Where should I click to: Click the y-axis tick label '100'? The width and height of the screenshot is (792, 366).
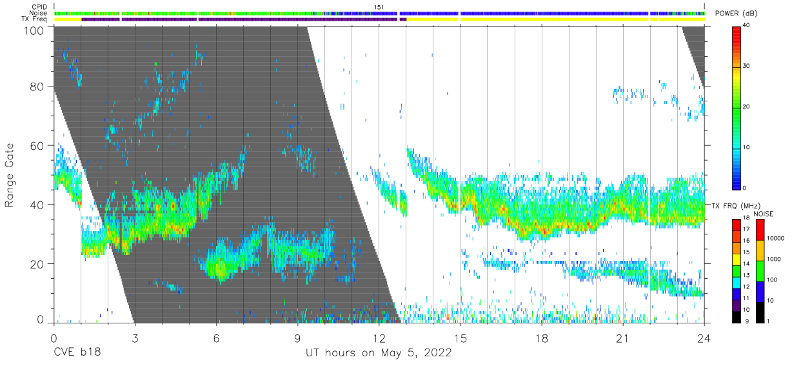pos(33,30)
